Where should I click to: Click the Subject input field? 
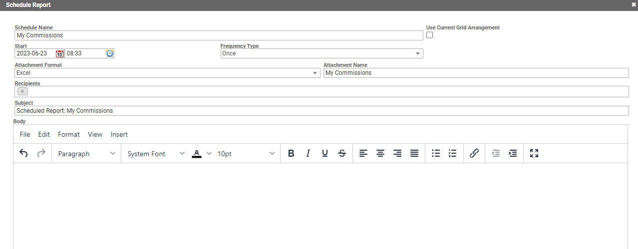coord(321,111)
